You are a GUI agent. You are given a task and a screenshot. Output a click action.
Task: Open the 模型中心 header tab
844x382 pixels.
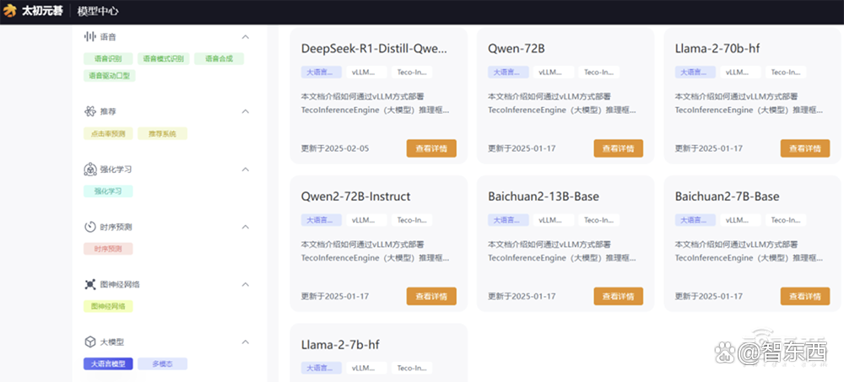98,11
